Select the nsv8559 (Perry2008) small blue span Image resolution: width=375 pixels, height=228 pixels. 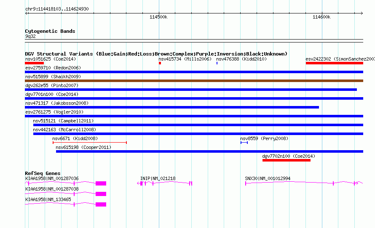[x=244, y=143]
